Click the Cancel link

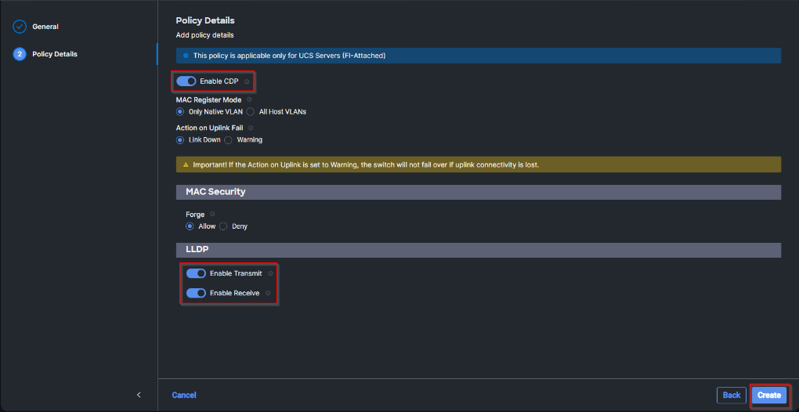[x=184, y=396]
